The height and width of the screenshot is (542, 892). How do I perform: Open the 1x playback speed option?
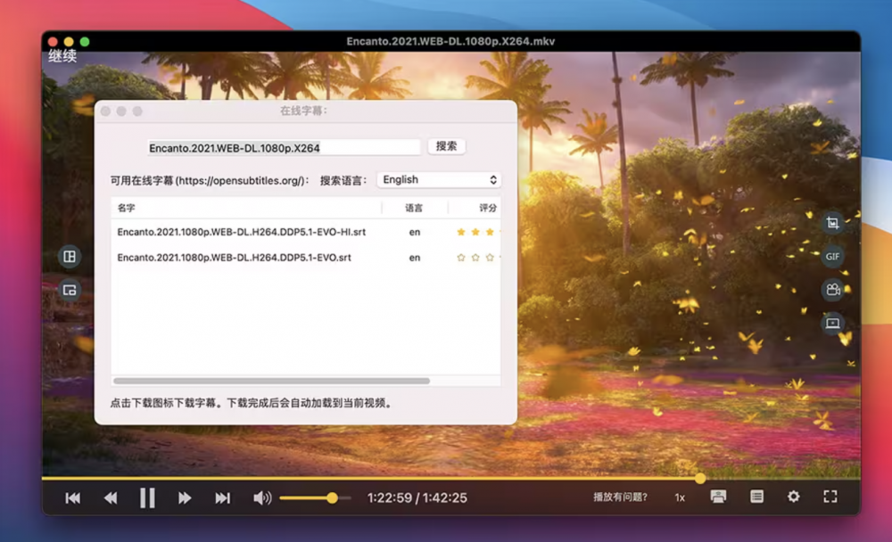680,497
